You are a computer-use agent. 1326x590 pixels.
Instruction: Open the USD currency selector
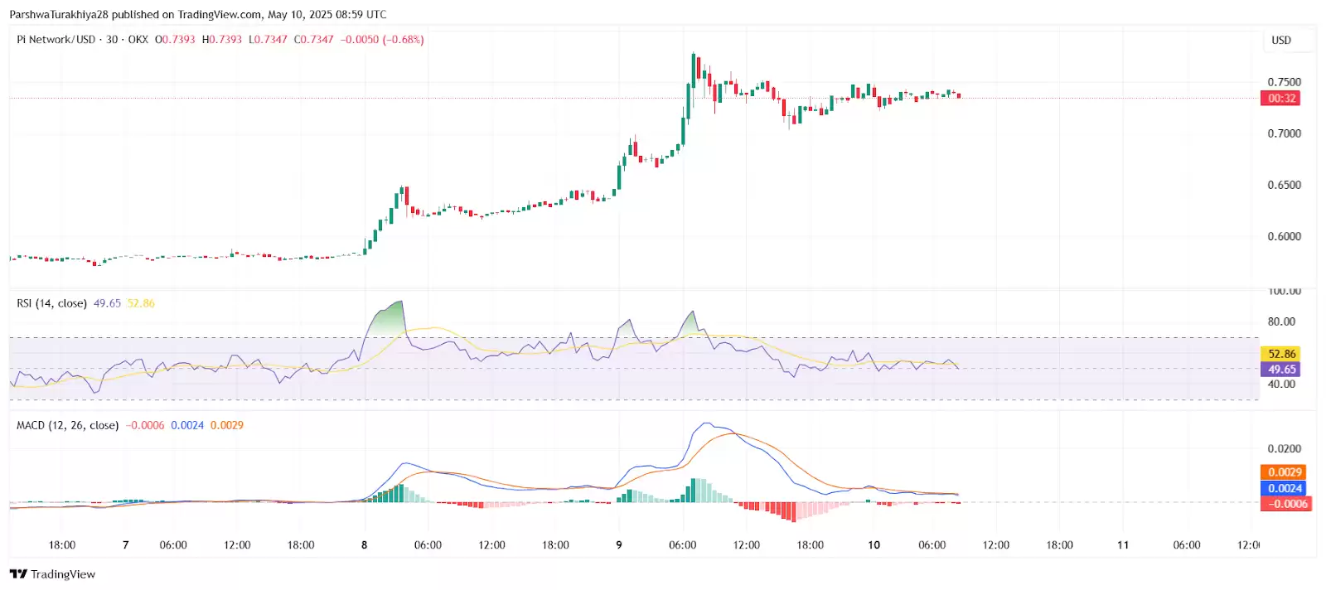(x=1281, y=40)
